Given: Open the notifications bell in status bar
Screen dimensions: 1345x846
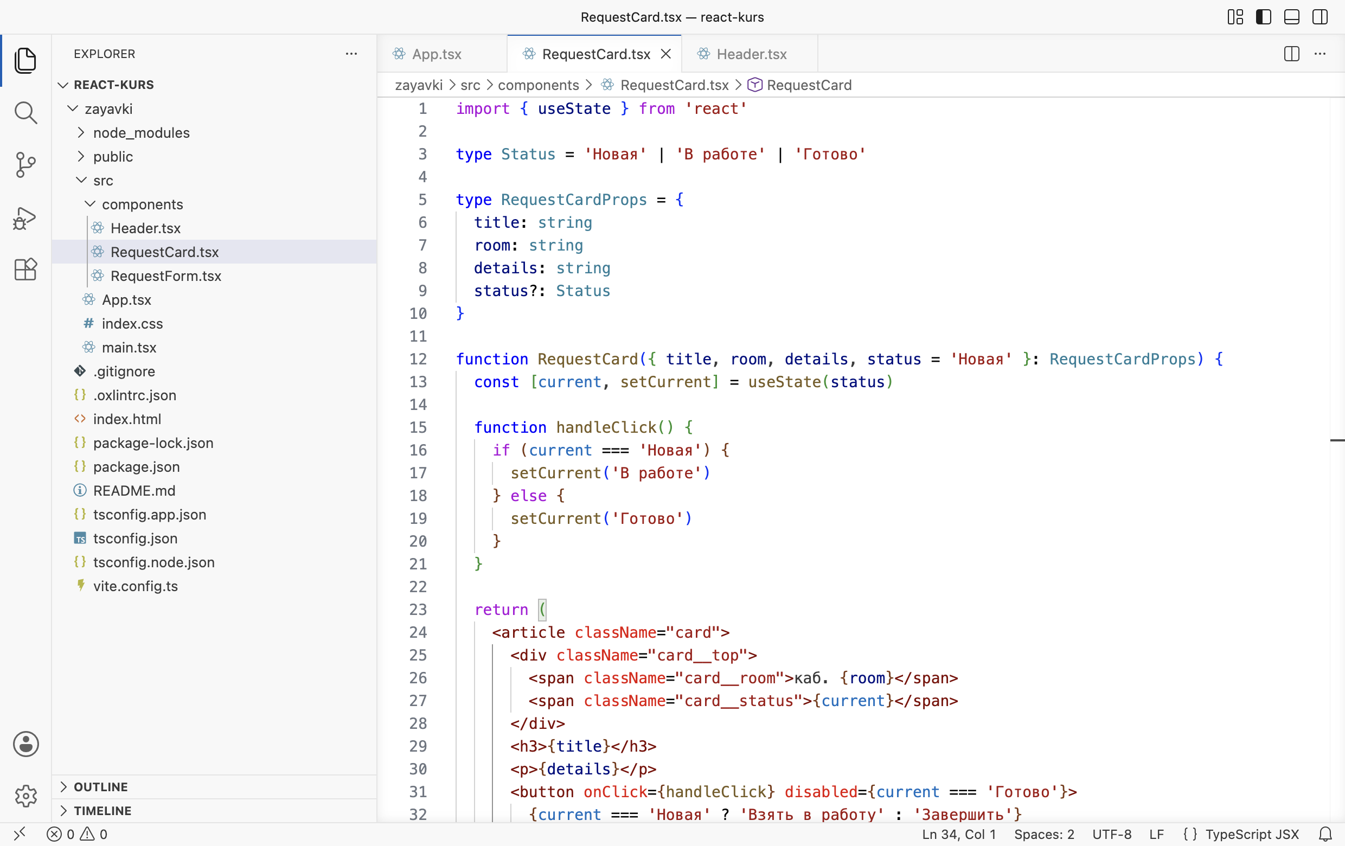Looking at the screenshot, I should coord(1325,834).
